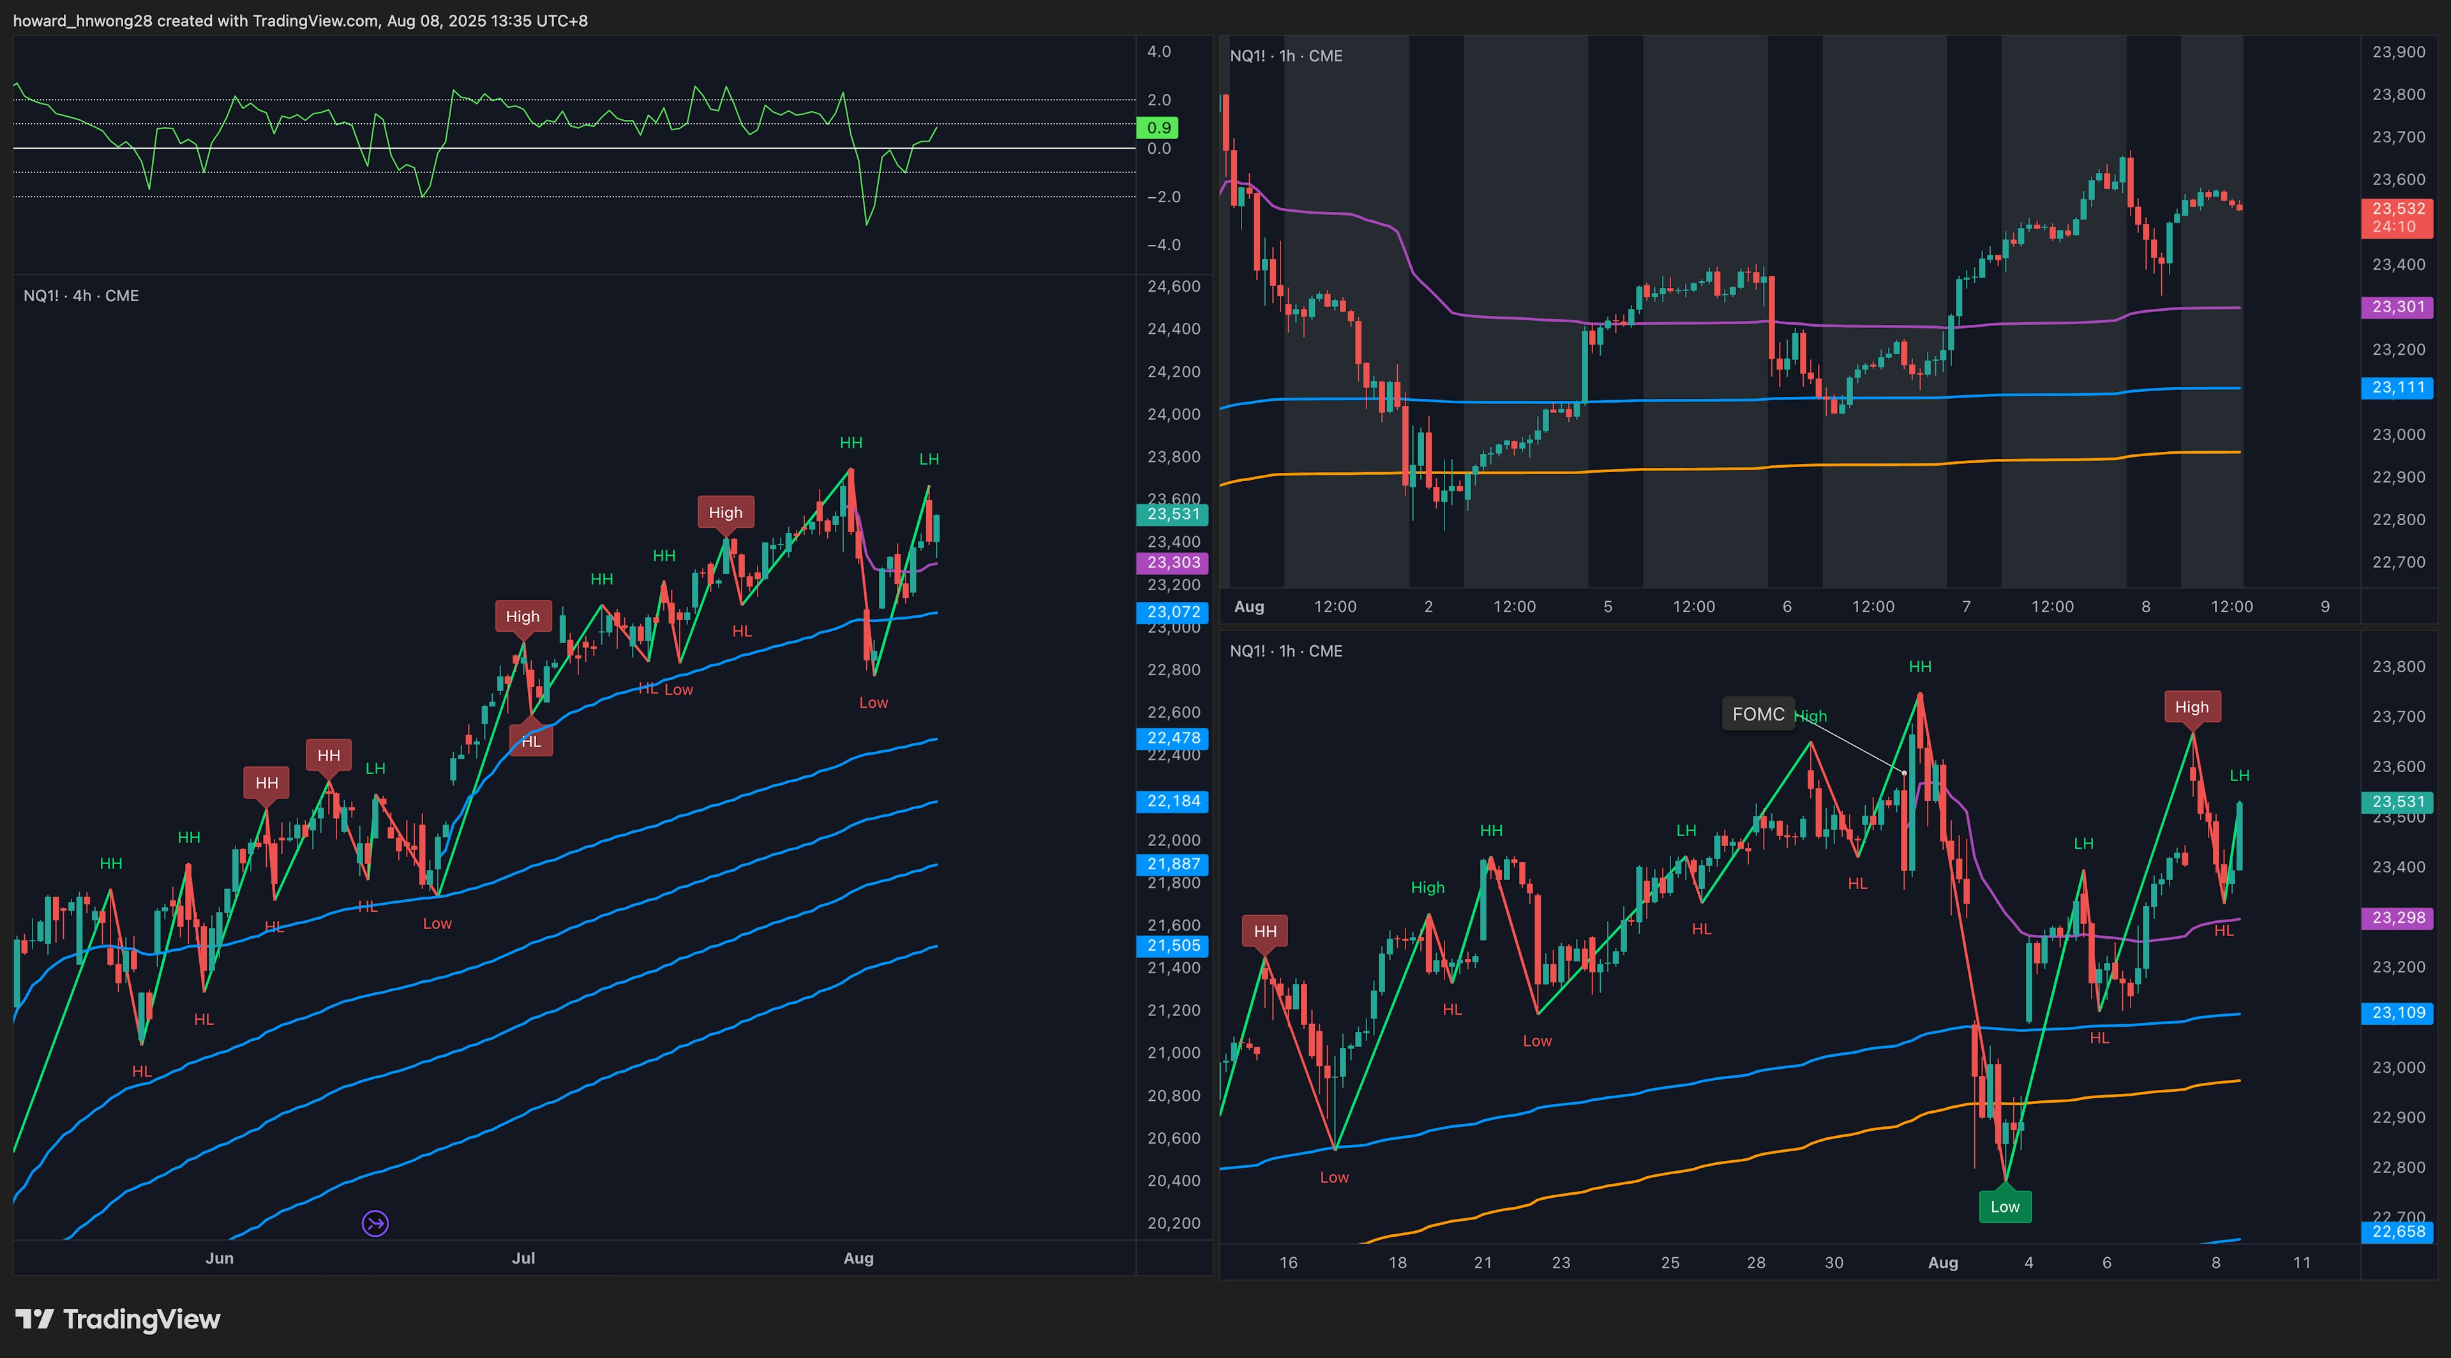
Task: Click the TradingView logo at bottom left
Action: point(118,1319)
